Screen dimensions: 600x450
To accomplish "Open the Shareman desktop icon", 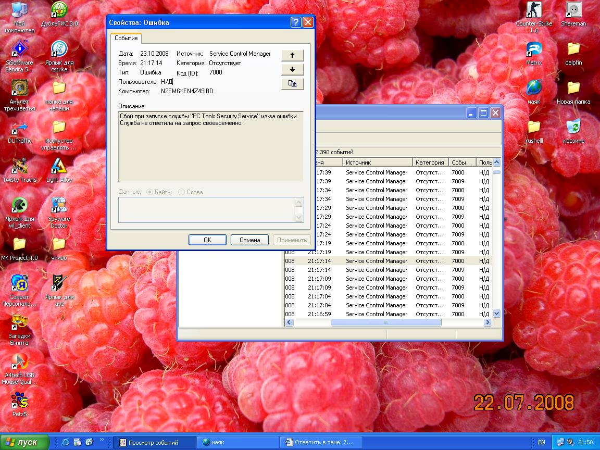I will (573, 10).
